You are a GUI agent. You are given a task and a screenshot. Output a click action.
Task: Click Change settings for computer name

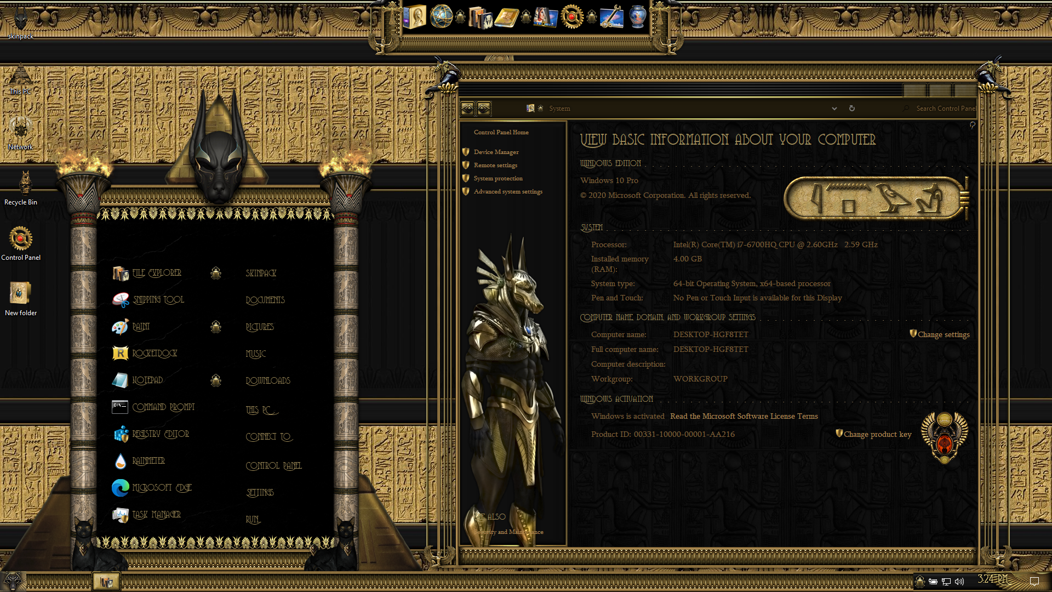point(943,334)
